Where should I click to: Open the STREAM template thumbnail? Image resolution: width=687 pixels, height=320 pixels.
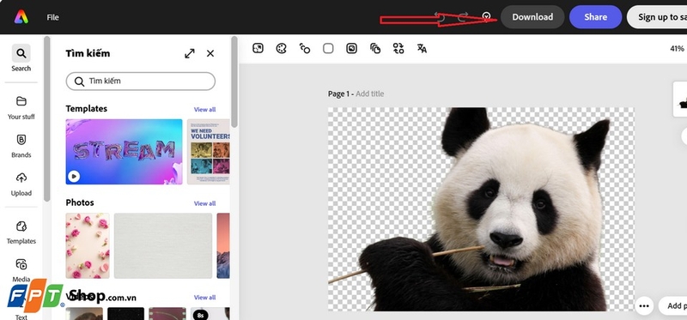tap(124, 152)
